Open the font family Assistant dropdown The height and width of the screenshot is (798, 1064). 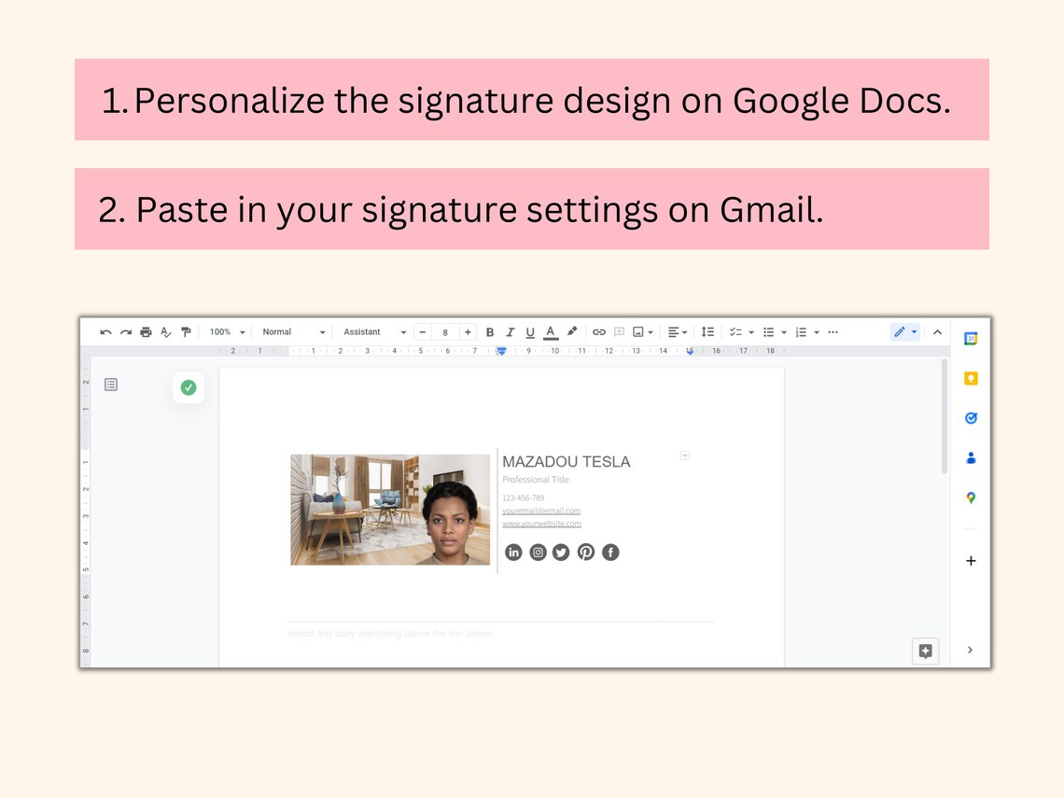tap(371, 331)
